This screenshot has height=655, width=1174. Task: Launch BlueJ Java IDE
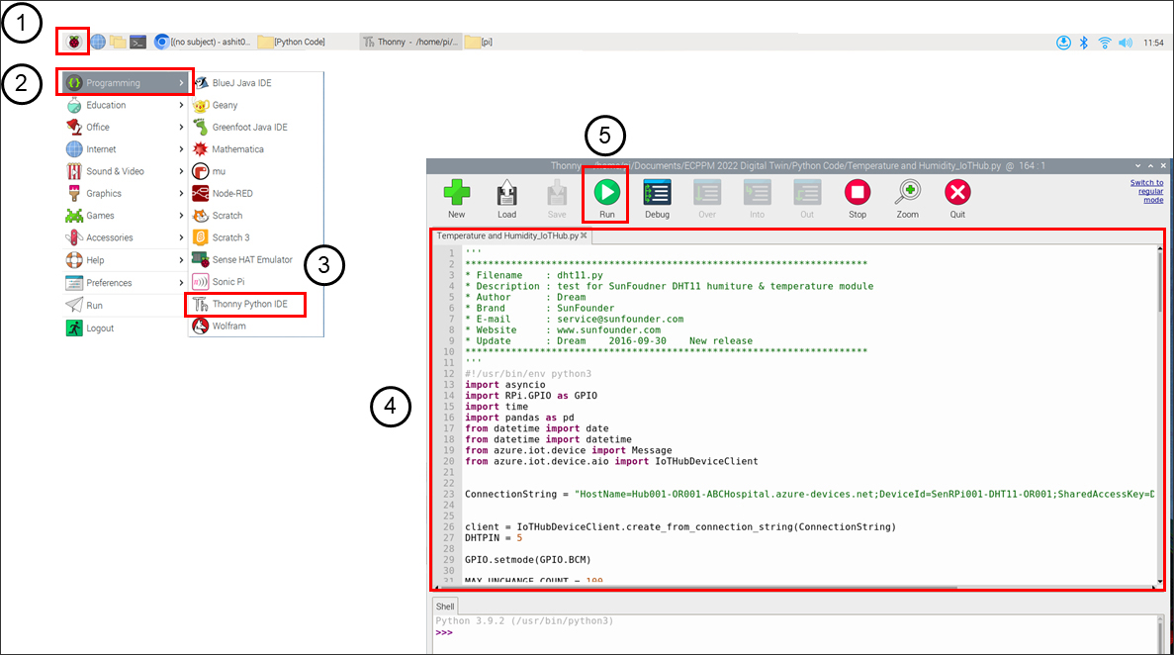click(256, 82)
